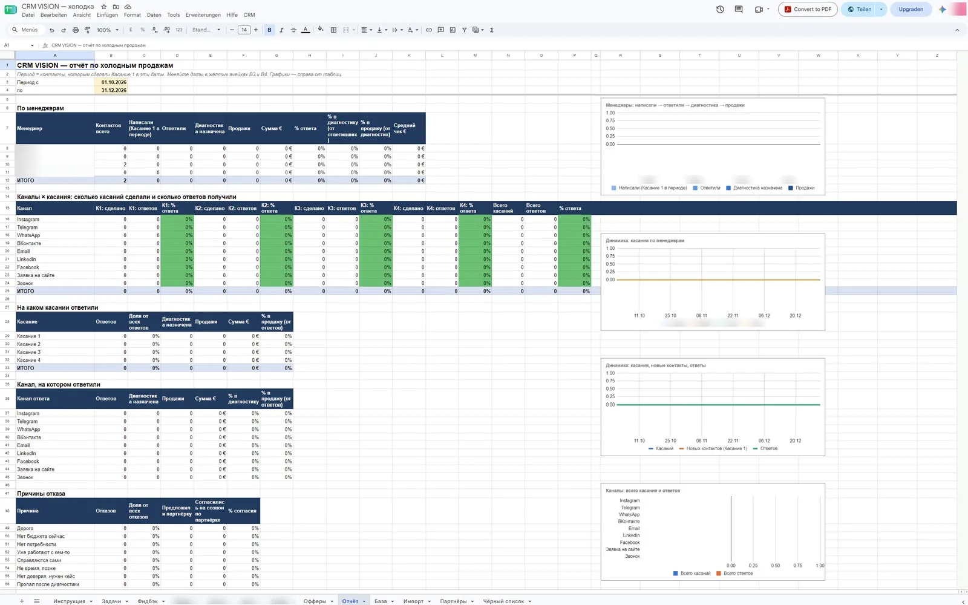Viewport: 968px width, 605px height.
Task: Decrease decimal places
Action: click(155, 30)
